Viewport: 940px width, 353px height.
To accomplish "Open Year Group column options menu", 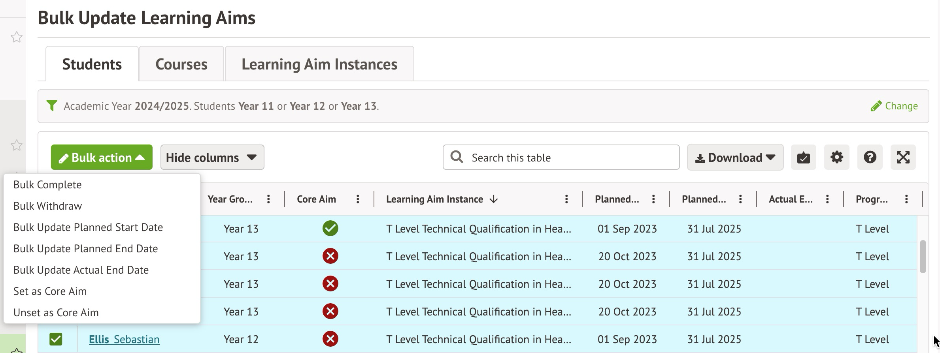I will (268, 199).
